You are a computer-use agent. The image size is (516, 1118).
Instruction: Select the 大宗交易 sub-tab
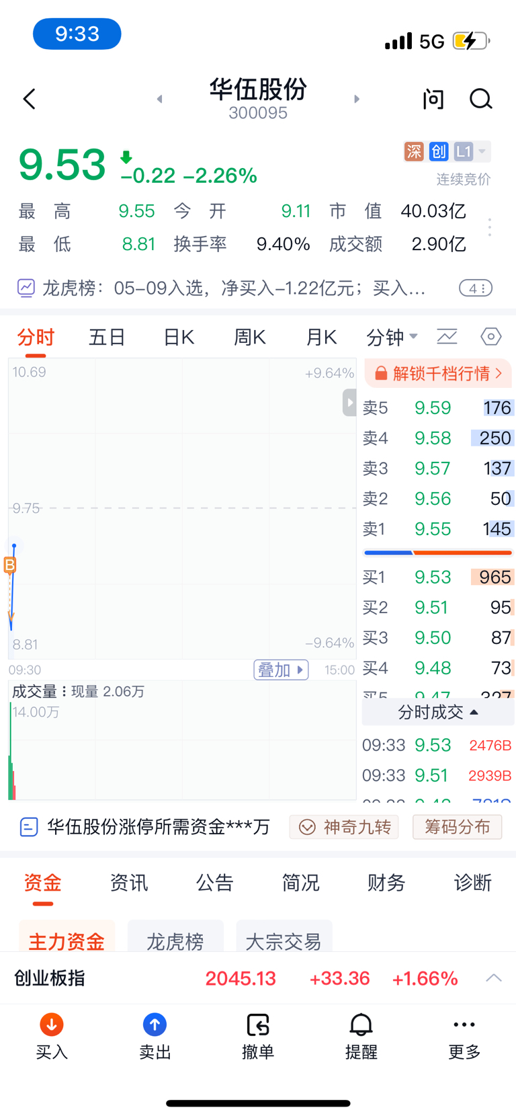point(284,936)
